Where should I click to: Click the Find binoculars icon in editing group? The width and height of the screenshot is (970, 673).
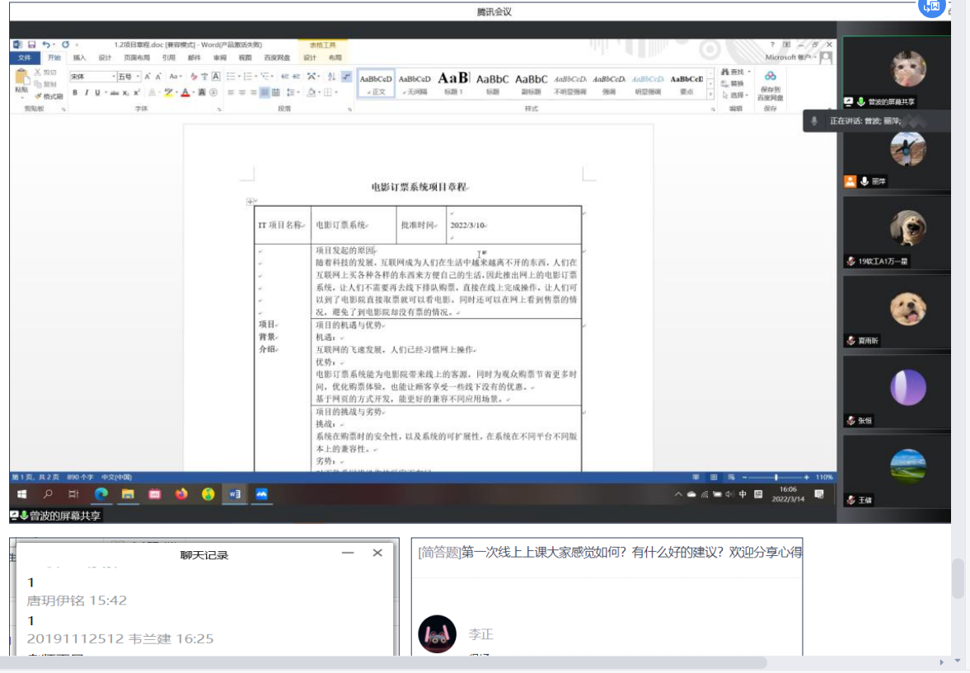coord(725,72)
